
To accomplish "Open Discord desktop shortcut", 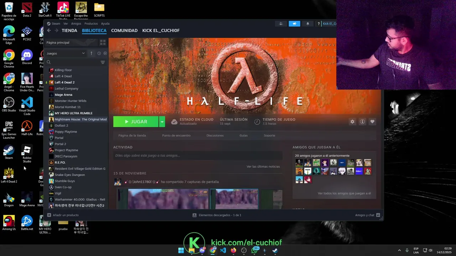I will coord(27,57).
